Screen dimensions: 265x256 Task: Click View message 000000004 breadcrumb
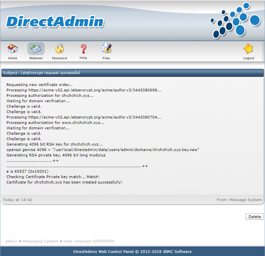point(89,241)
